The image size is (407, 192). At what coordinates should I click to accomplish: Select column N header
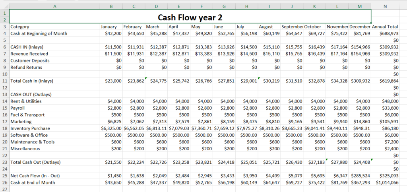point(385,6)
